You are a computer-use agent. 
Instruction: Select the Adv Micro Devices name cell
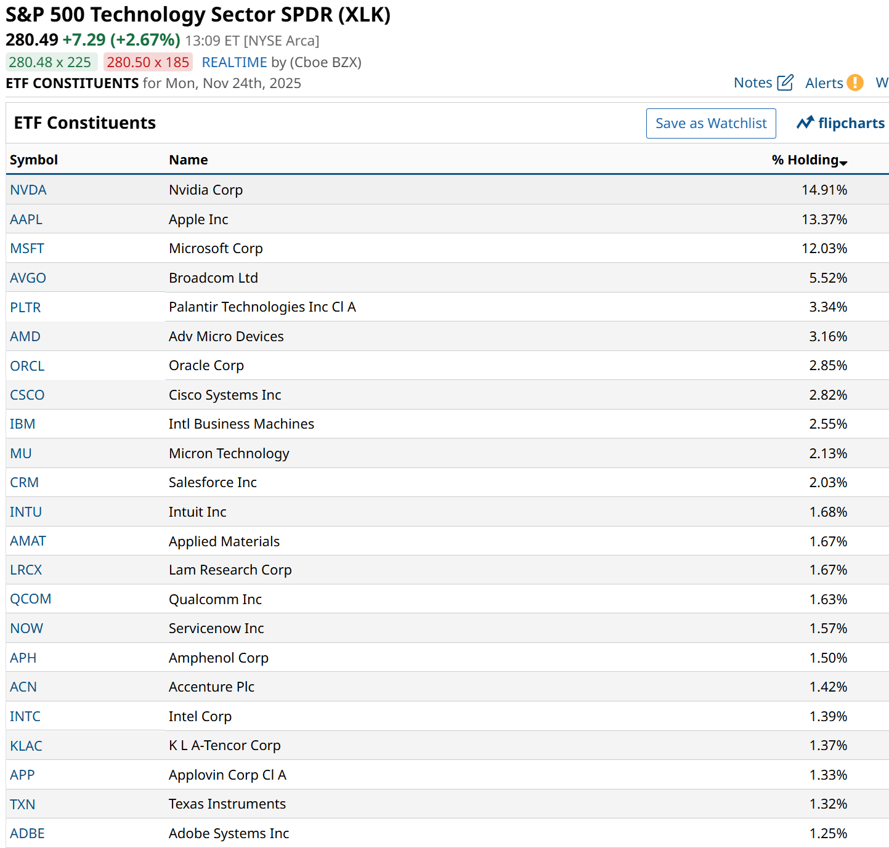pyautogui.click(x=226, y=336)
